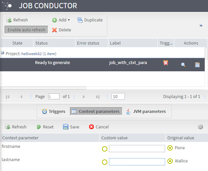
Task: Click the magnifier icon in Actions column
Action: (183, 65)
